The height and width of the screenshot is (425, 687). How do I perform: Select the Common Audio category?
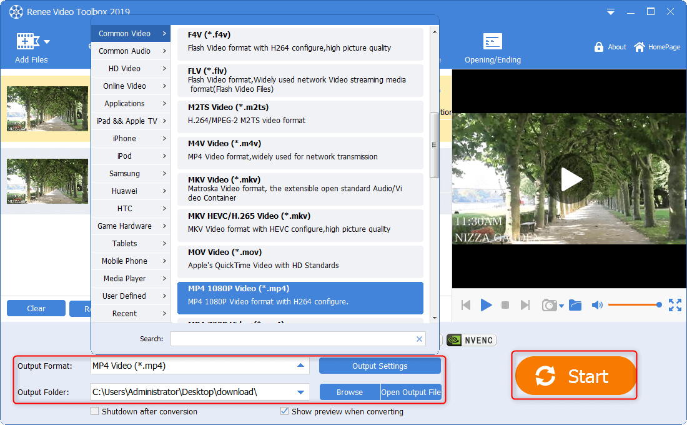coord(131,51)
